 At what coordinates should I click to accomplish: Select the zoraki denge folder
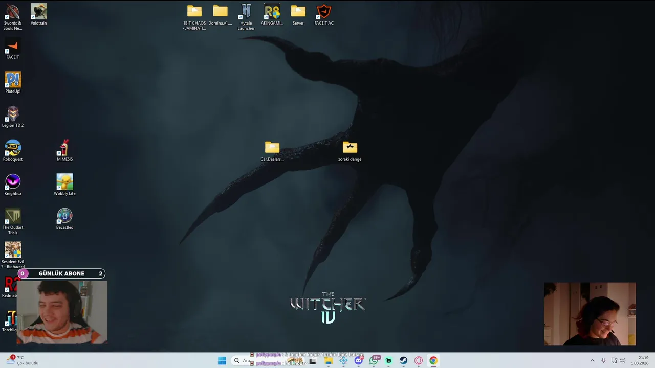(x=350, y=151)
